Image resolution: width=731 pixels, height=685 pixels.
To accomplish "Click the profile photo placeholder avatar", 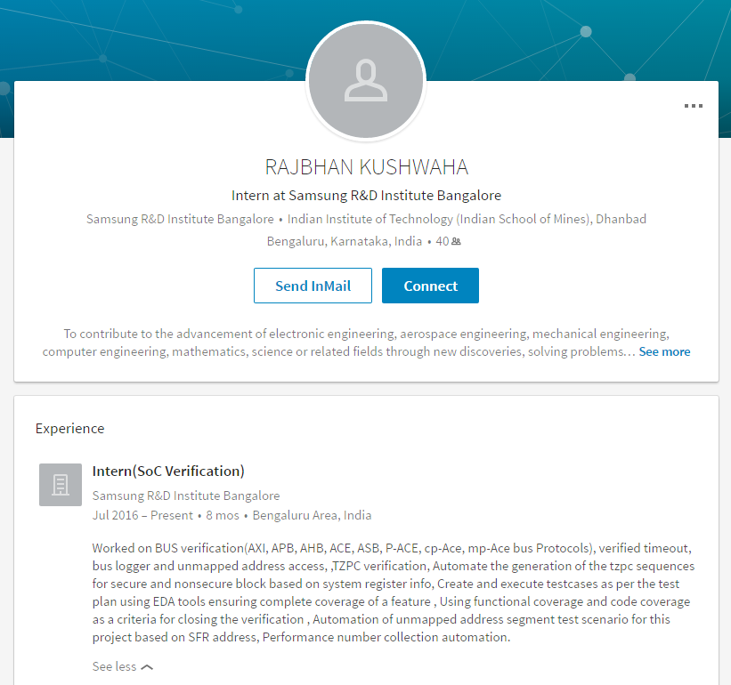I will click(366, 81).
